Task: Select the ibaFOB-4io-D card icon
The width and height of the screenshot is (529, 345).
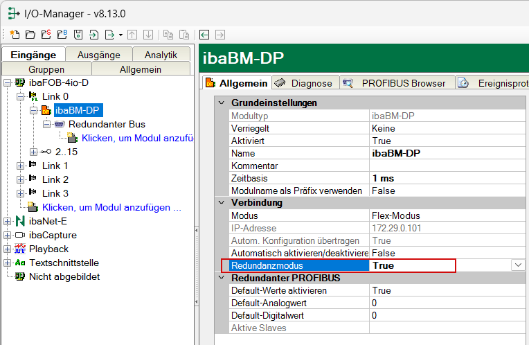Action: pos(20,82)
